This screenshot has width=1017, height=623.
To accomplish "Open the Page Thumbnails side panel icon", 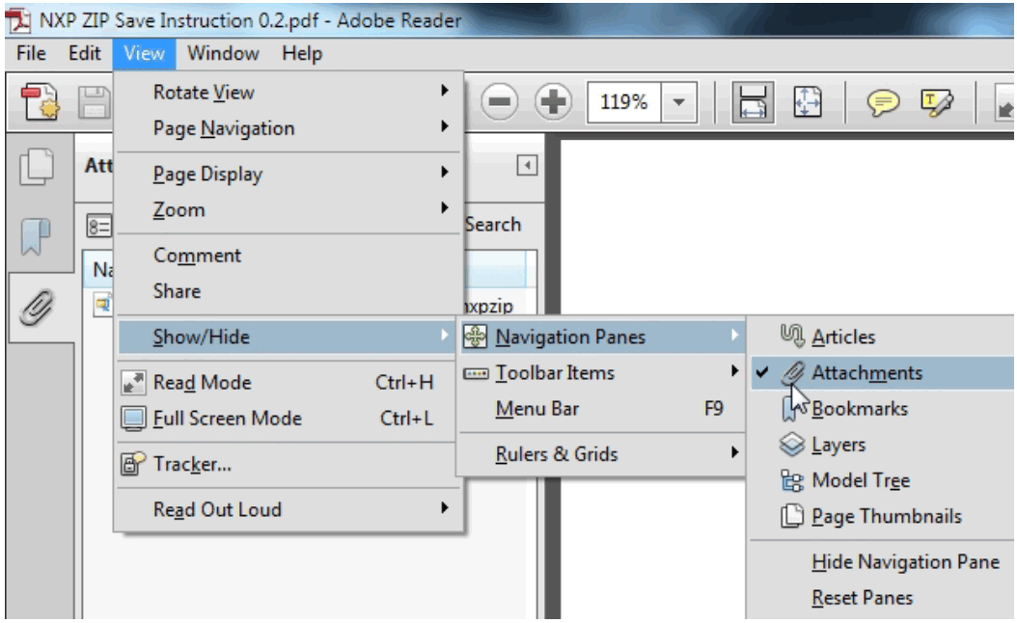I will (37, 167).
